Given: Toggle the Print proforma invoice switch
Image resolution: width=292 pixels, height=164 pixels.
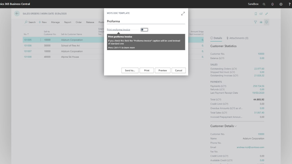Looking at the screenshot, I should (x=144, y=30).
